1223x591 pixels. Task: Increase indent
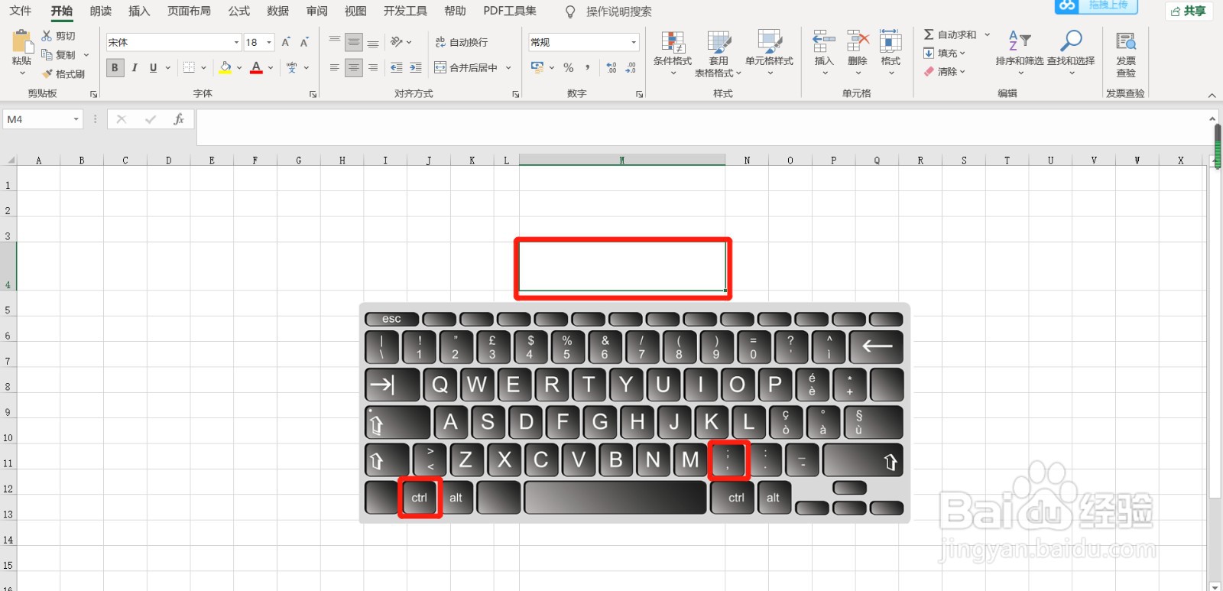[x=415, y=67]
